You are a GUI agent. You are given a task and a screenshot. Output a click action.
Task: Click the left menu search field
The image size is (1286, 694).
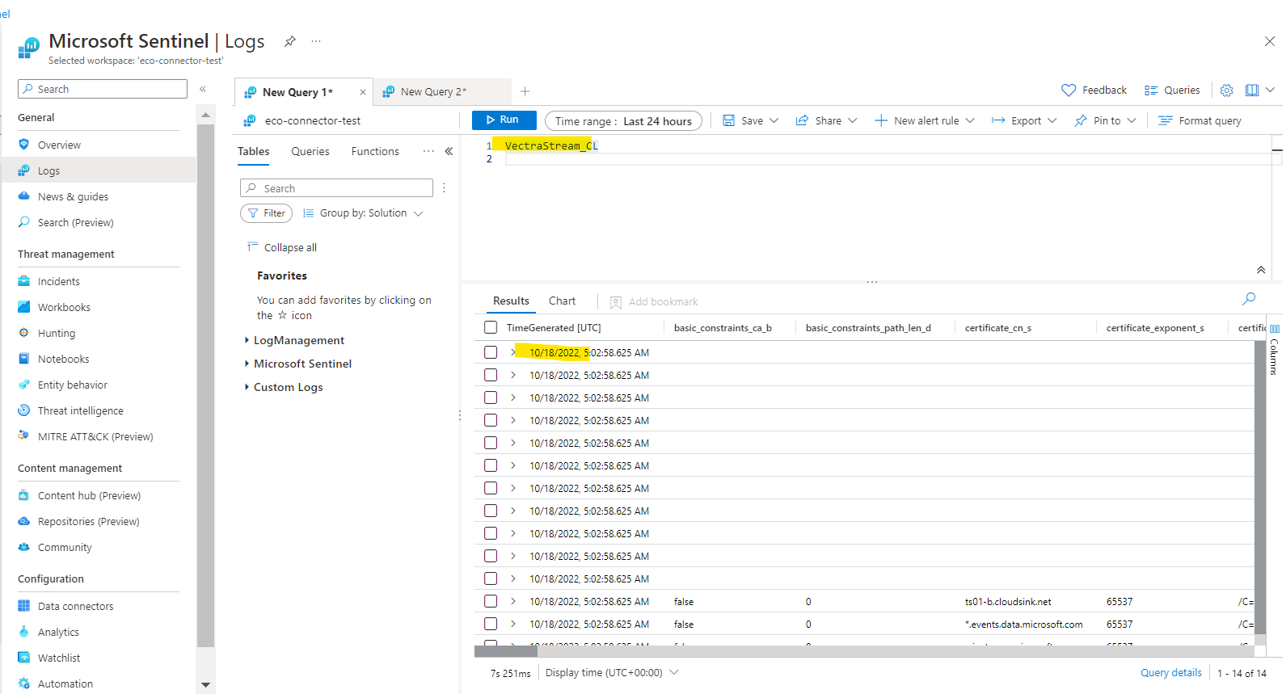point(103,89)
